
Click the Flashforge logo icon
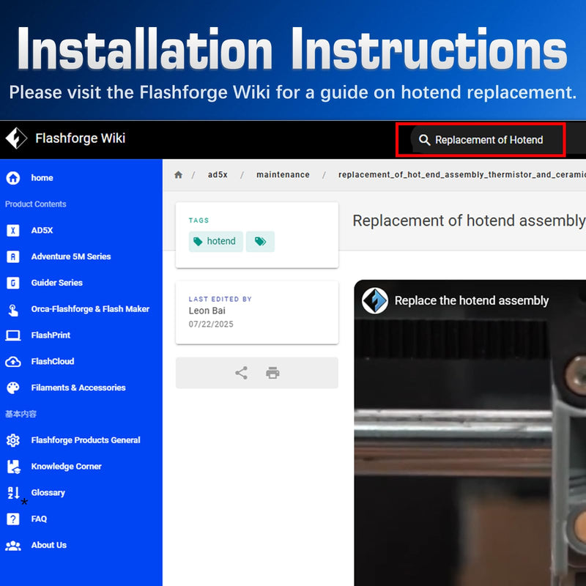(x=16, y=138)
